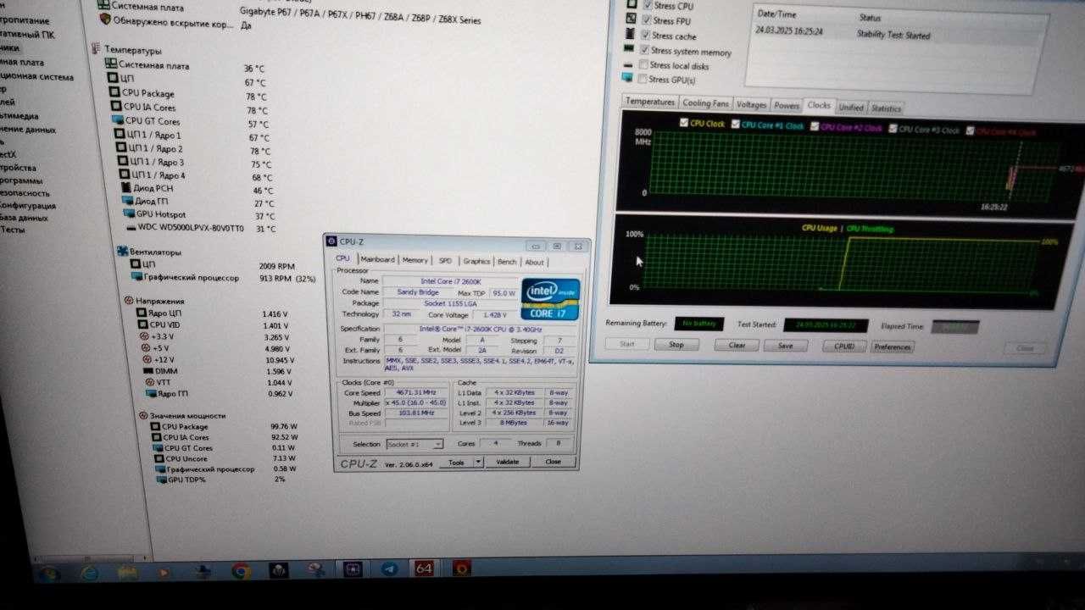Click the Stress system memory RAM icon

coord(629,49)
